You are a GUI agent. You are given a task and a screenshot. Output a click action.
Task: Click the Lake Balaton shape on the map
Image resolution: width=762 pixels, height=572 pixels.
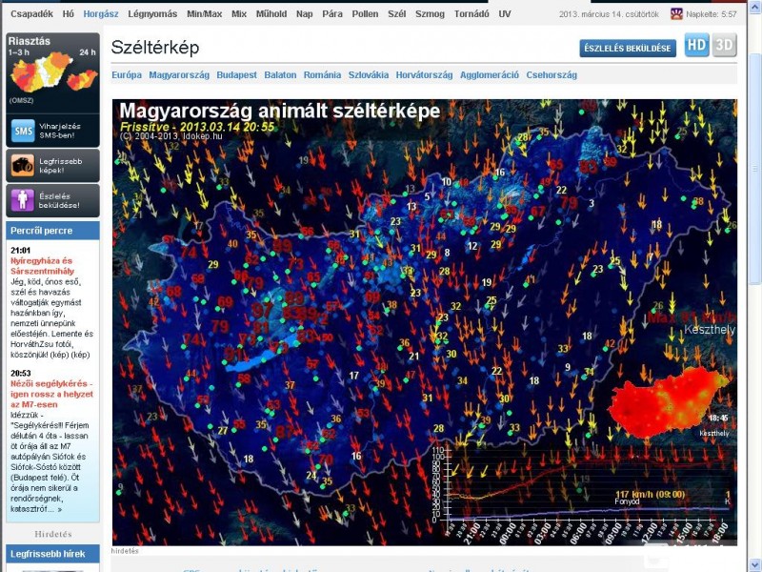[261, 354]
